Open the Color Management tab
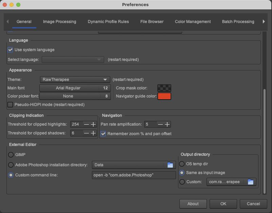The width and height of the screenshot is (272, 213). click(x=193, y=22)
